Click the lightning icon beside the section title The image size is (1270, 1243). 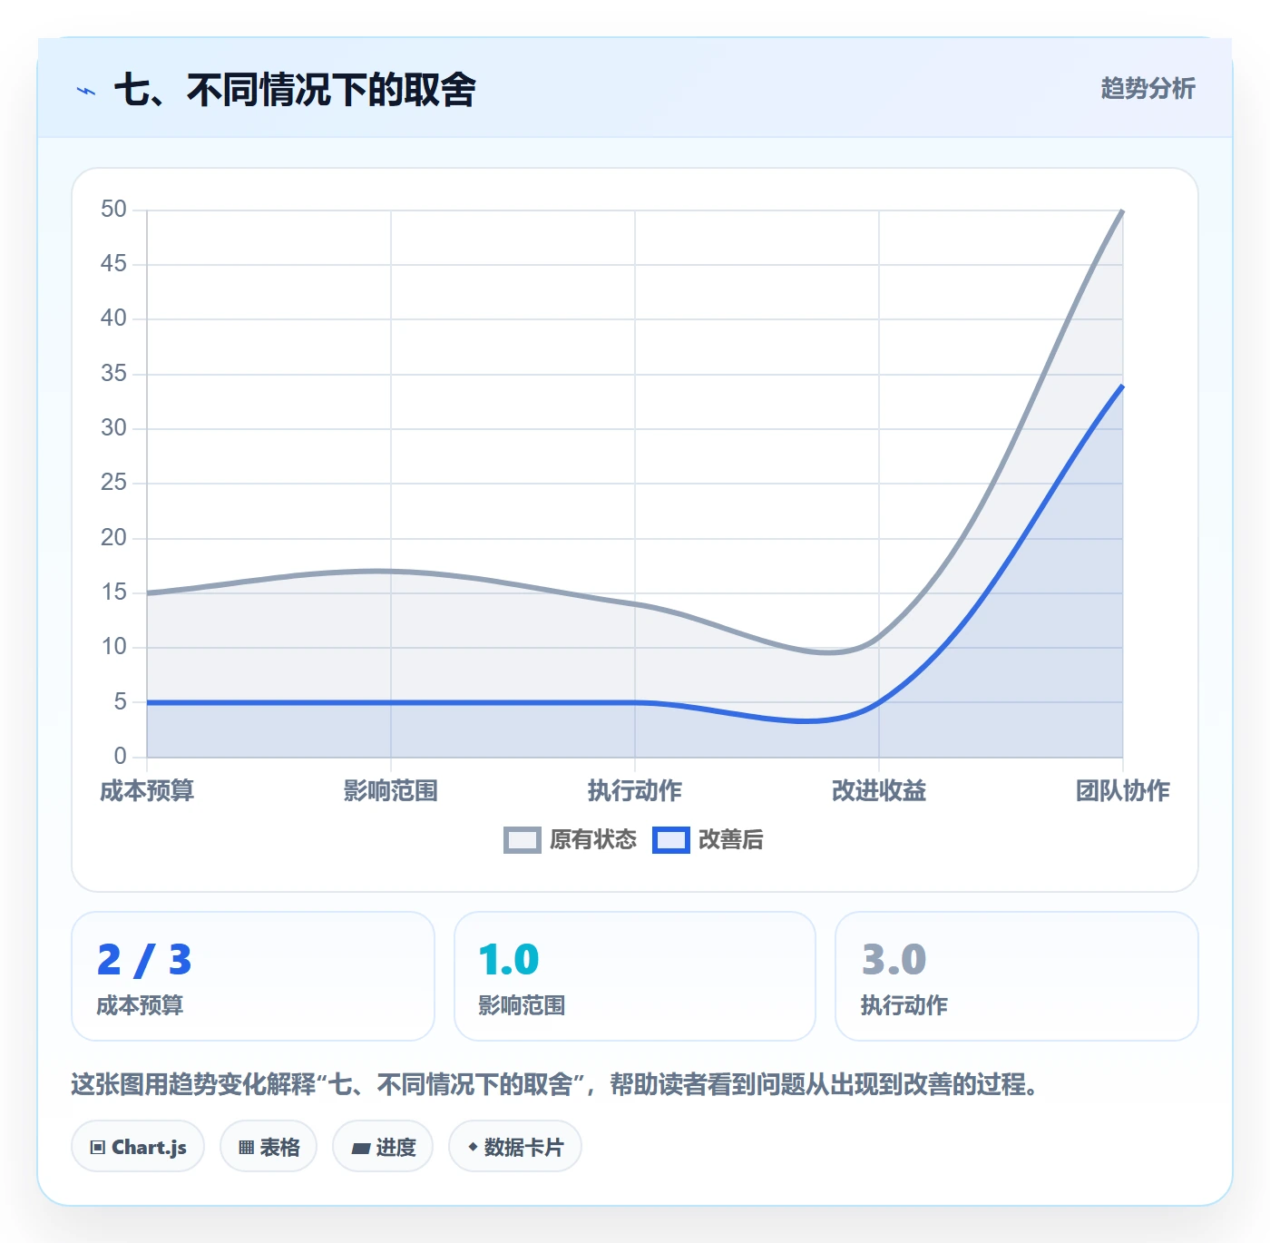[x=86, y=91]
